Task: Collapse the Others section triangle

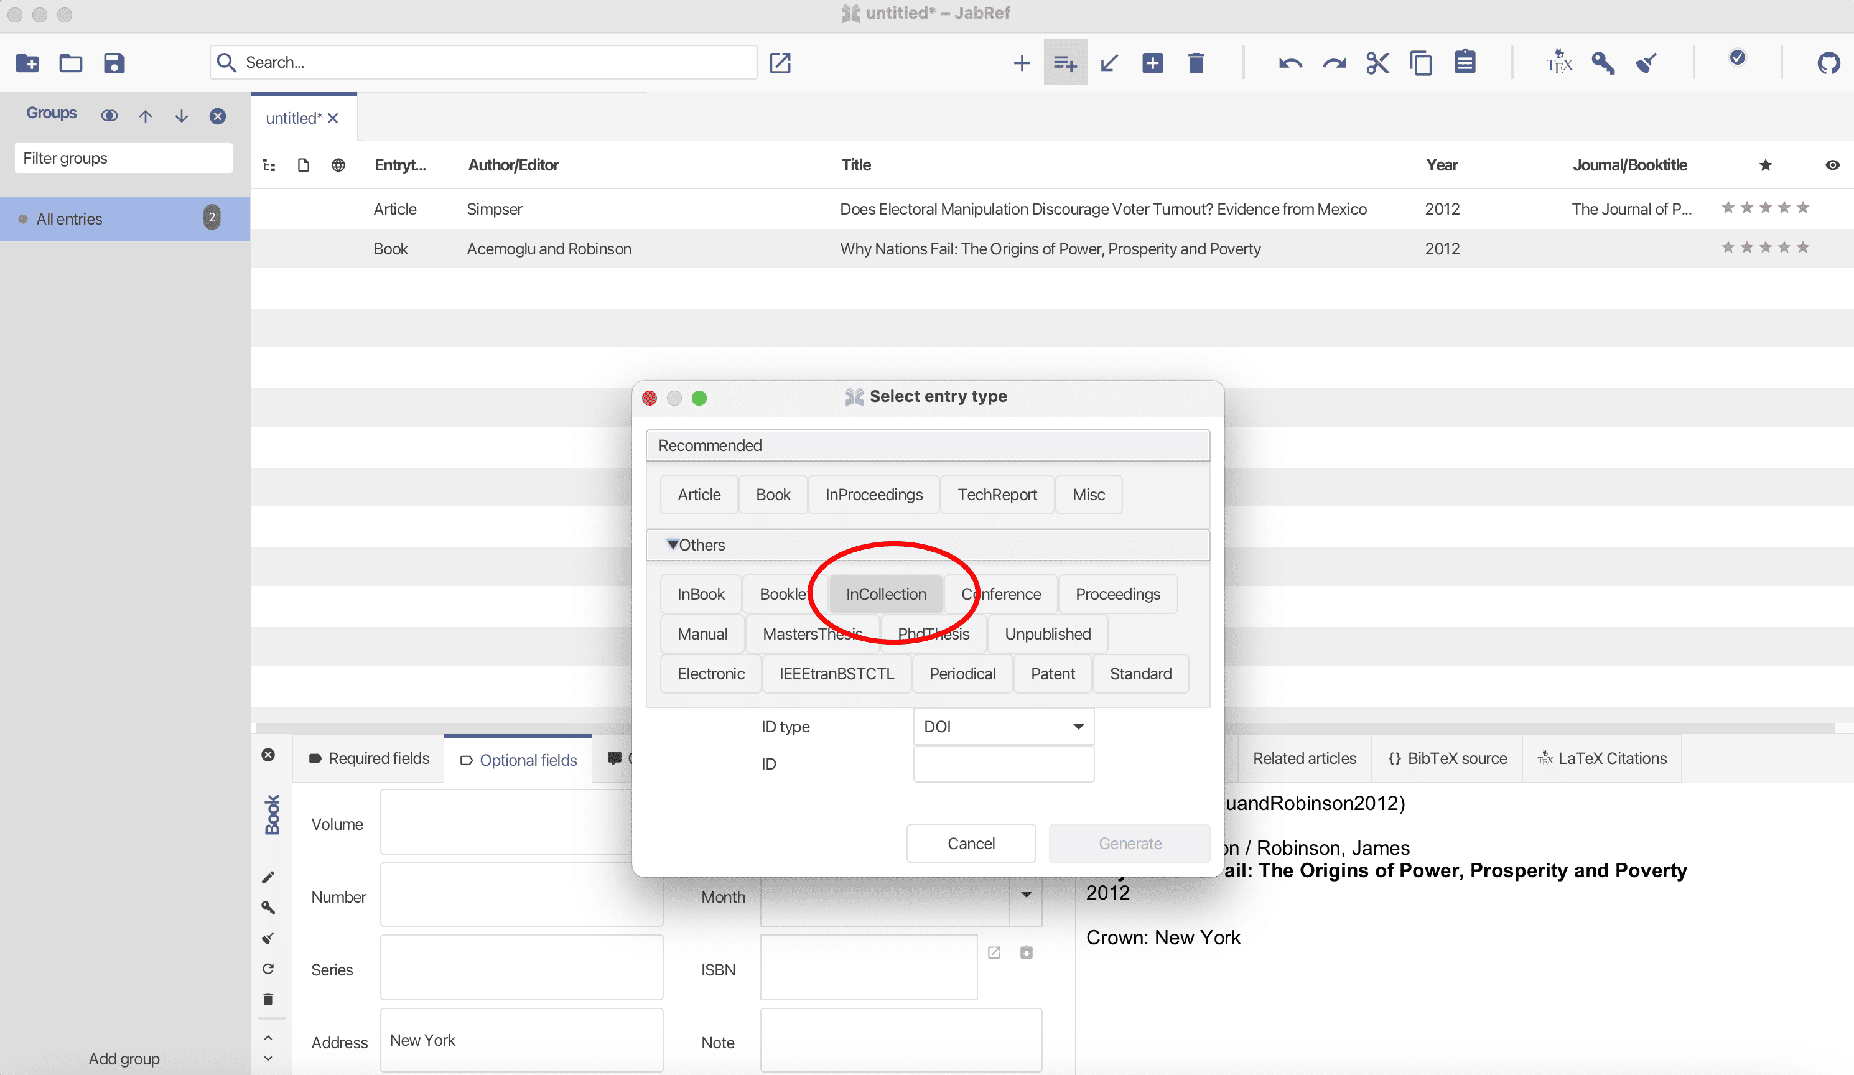Action: [672, 544]
